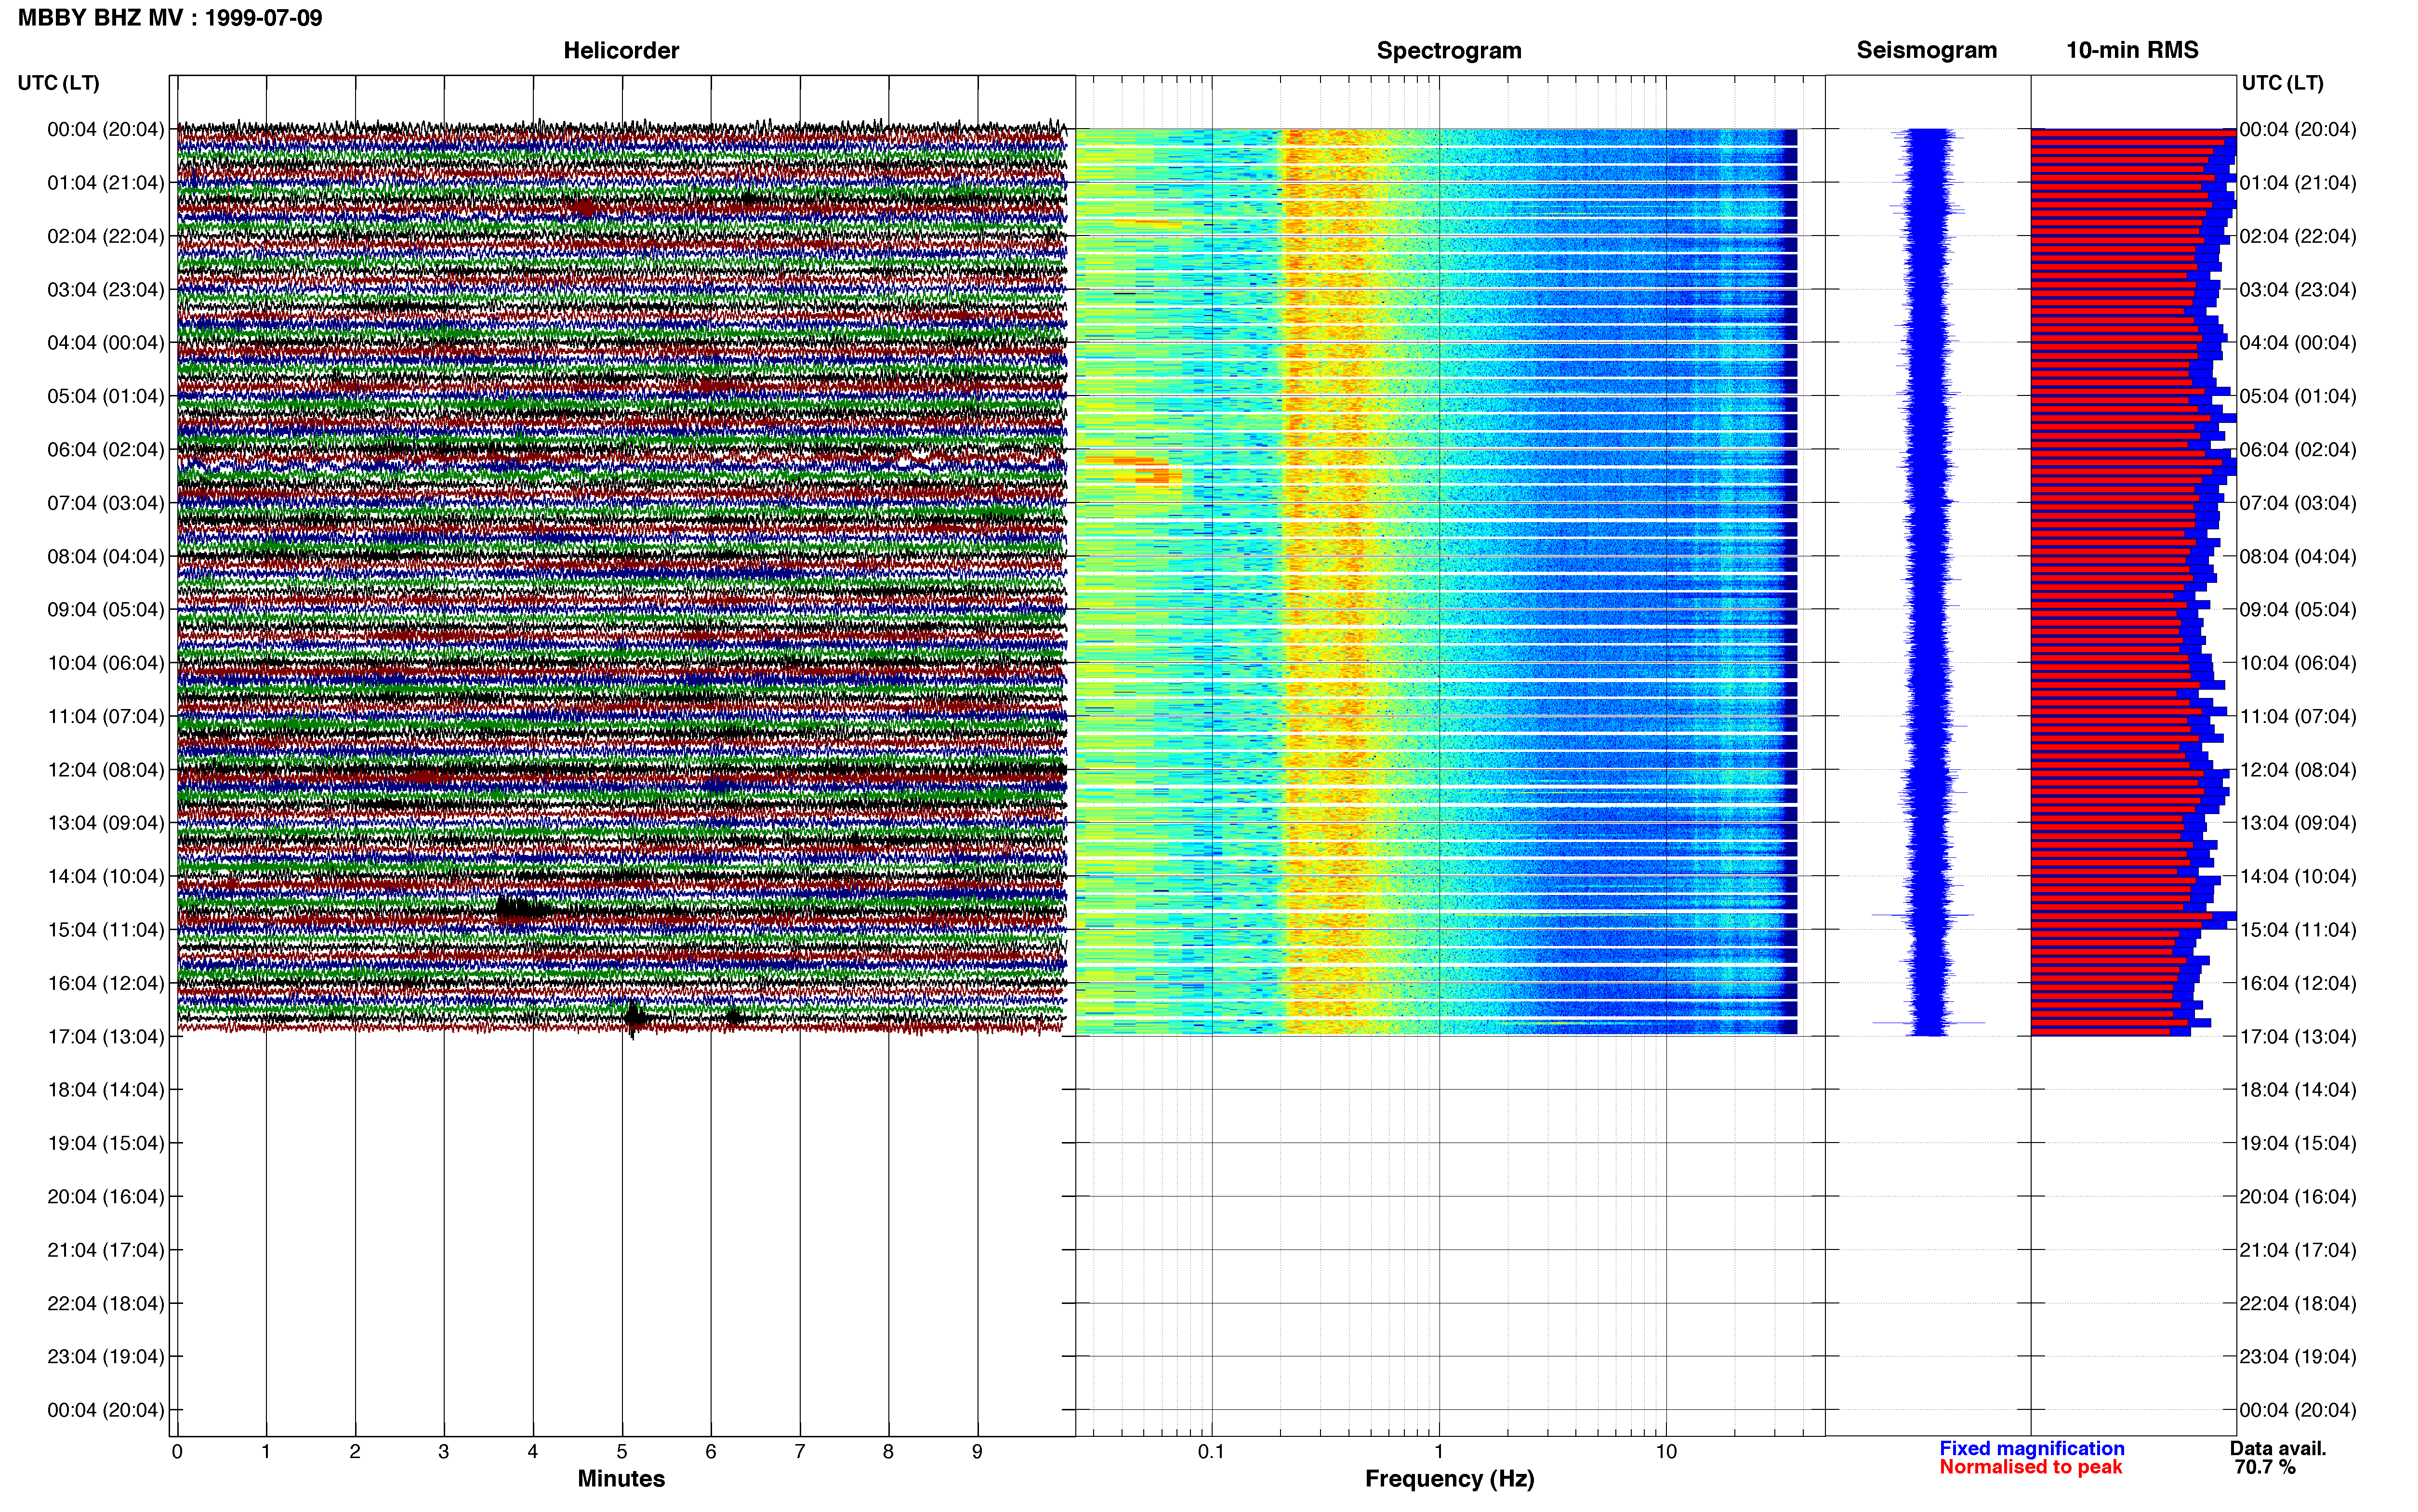Click minute tick label '3' on helicorder
Image resolution: width=2418 pixels, height=1512 pixels.
444,1452
